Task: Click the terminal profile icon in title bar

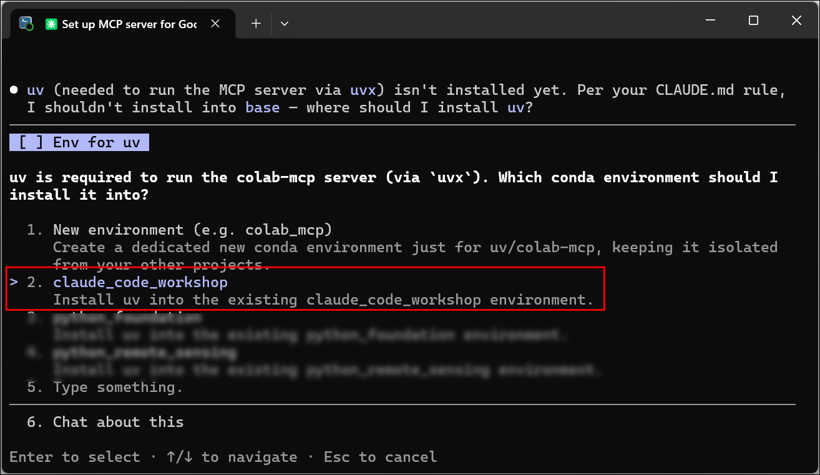Action: point(26,24)
